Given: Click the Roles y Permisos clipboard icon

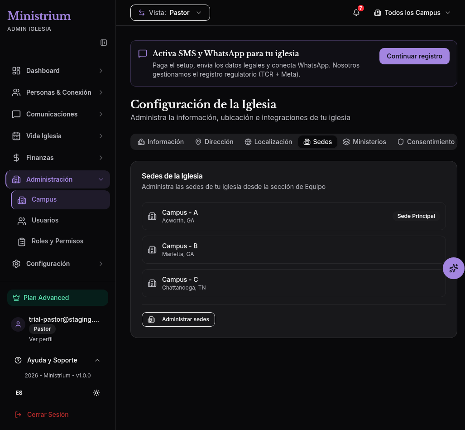Looking at the screenshot, I should pos(22,242).
